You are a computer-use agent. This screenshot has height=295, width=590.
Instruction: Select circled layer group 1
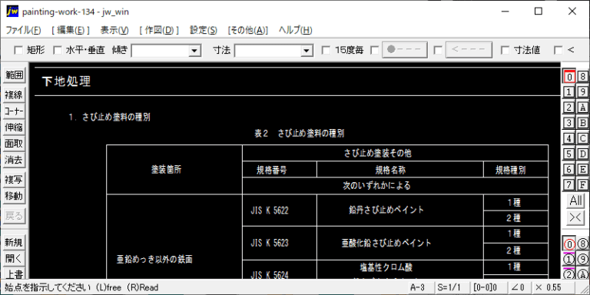pyautogui.click(x=569, y=260)
